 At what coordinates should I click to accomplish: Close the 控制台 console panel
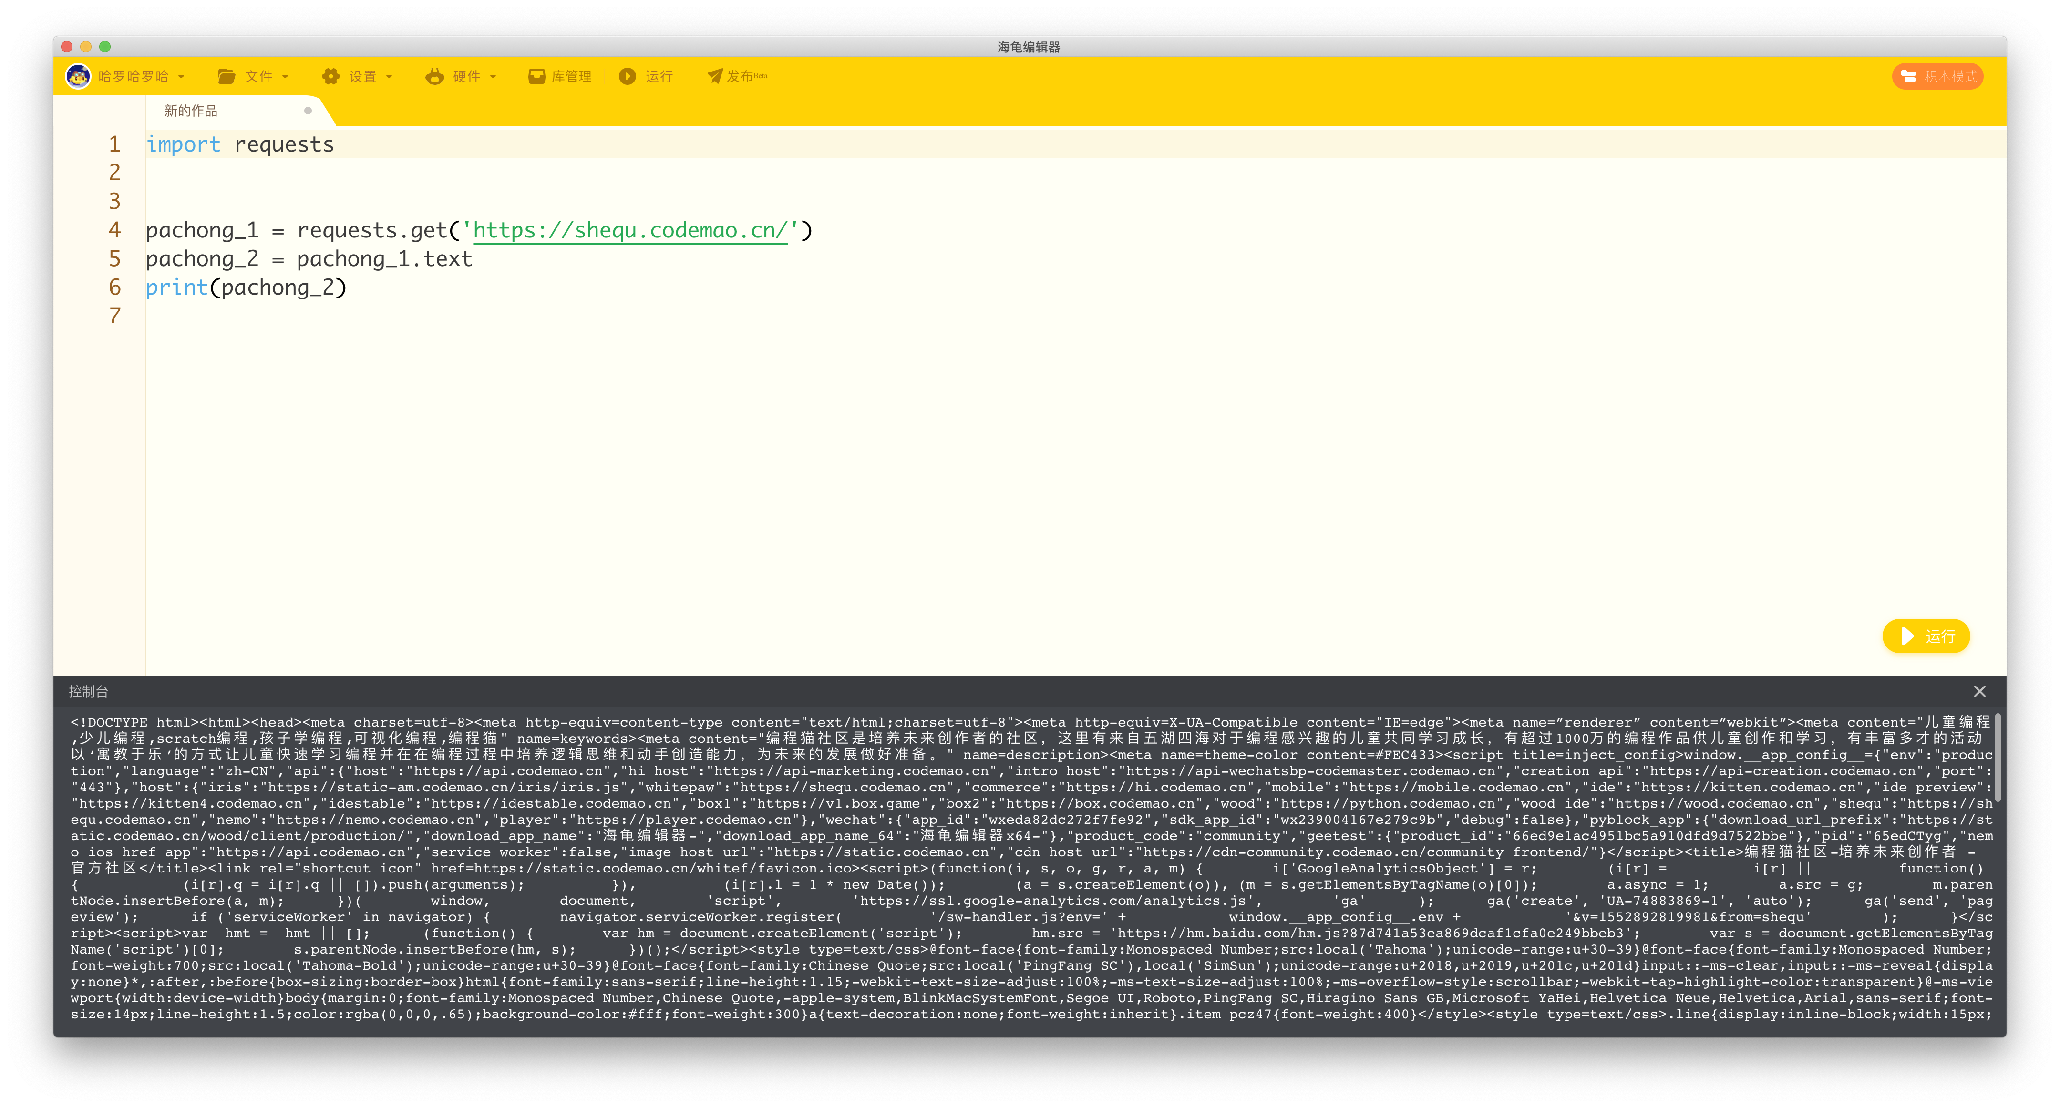1979,691
